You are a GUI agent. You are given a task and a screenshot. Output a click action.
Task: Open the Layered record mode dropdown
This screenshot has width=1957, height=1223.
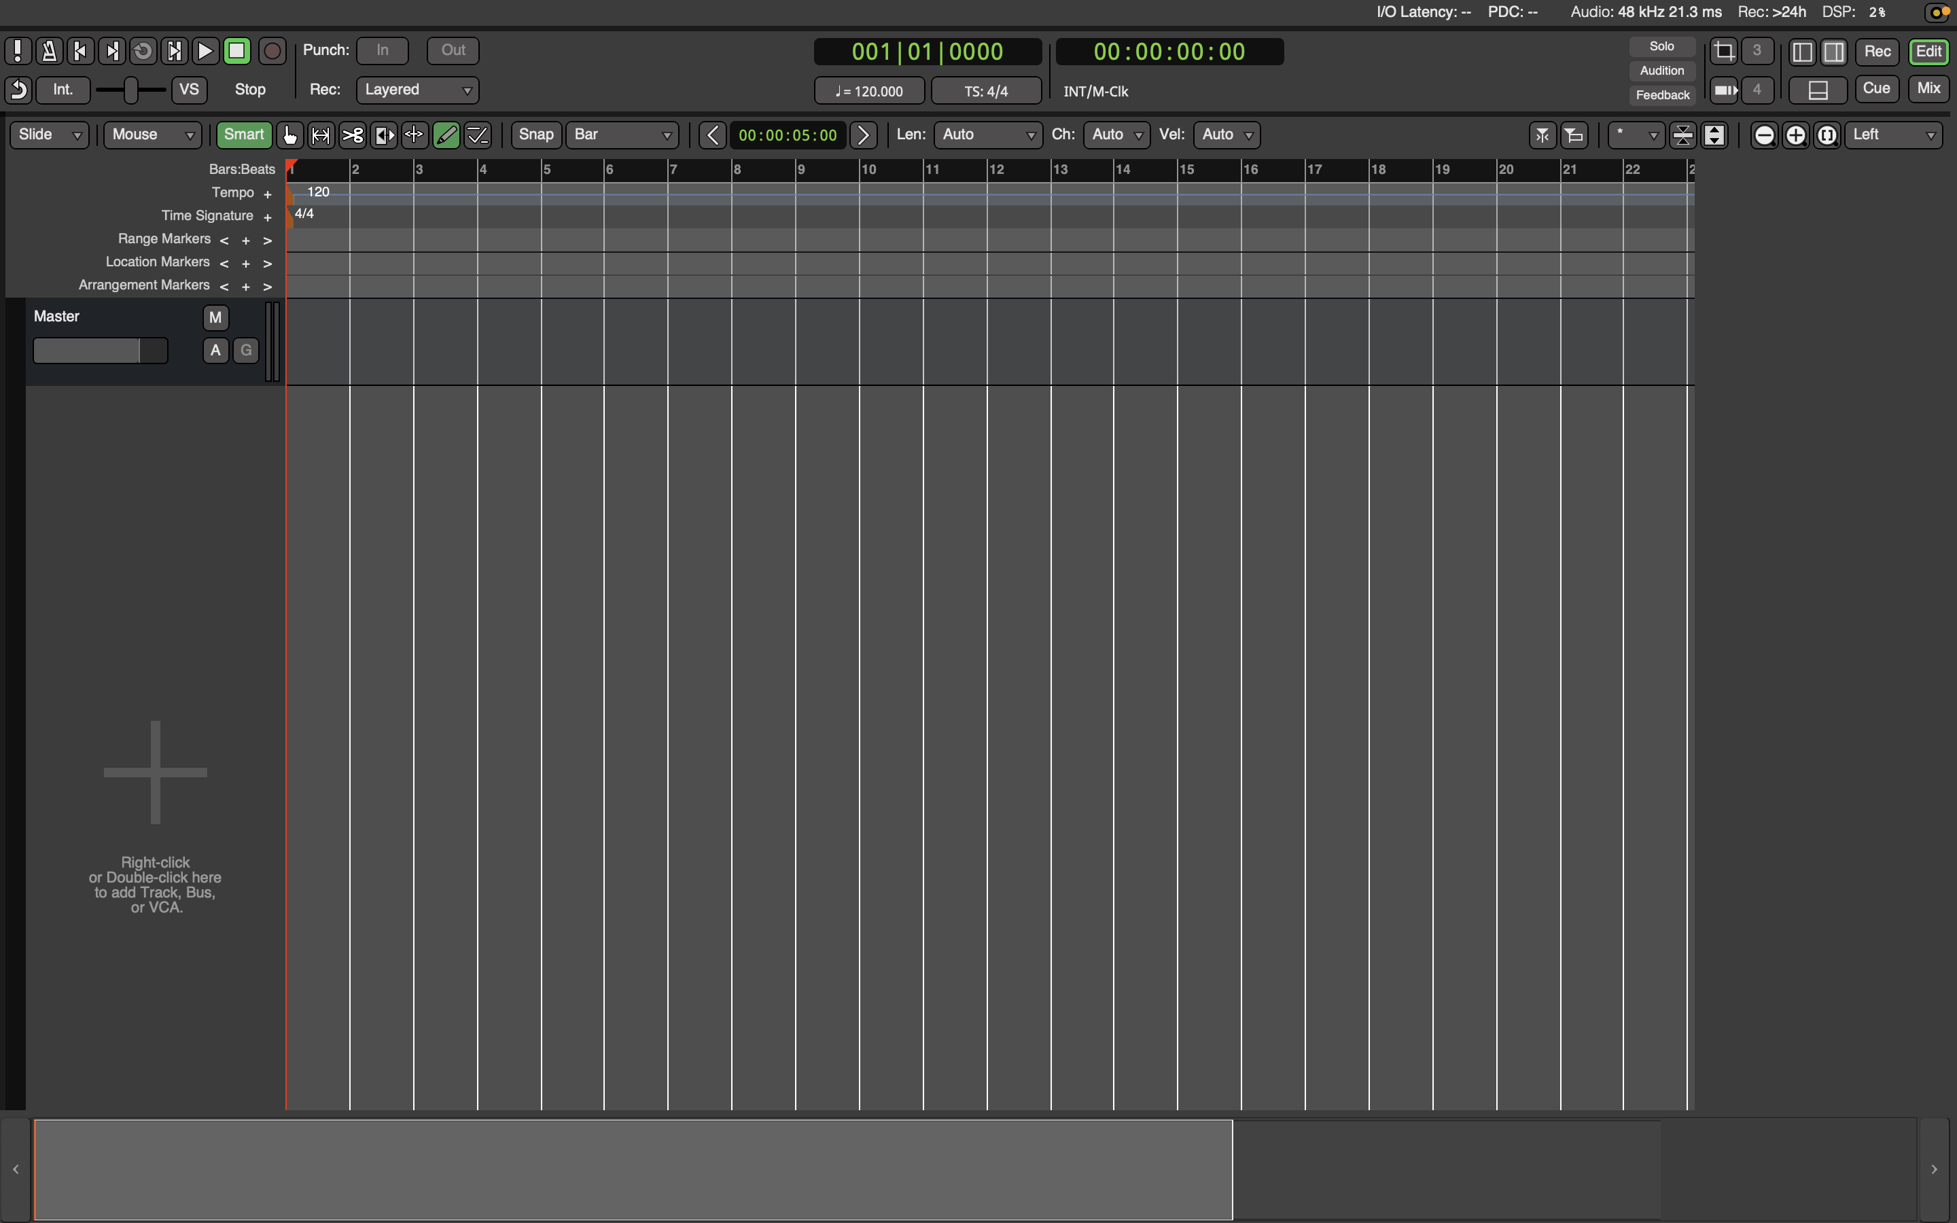(417, 90)
